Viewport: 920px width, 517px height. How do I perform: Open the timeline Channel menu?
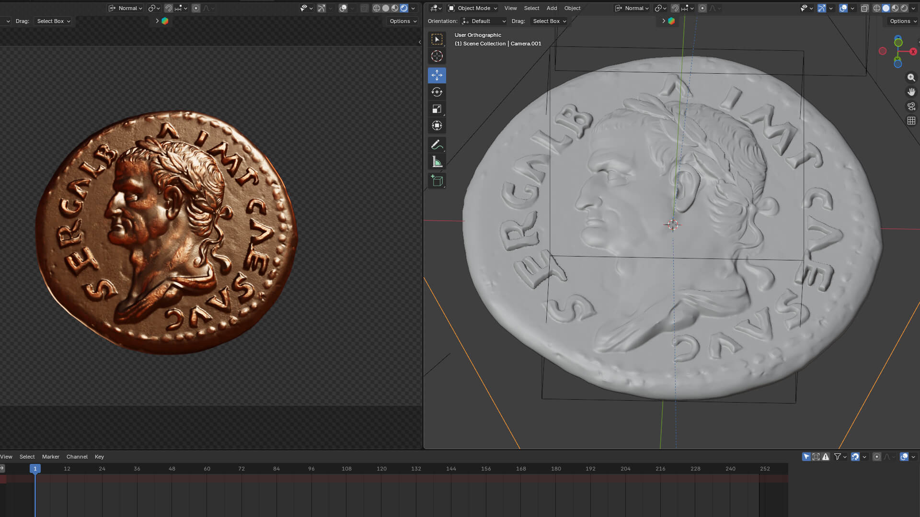click(x=77, y=457)
